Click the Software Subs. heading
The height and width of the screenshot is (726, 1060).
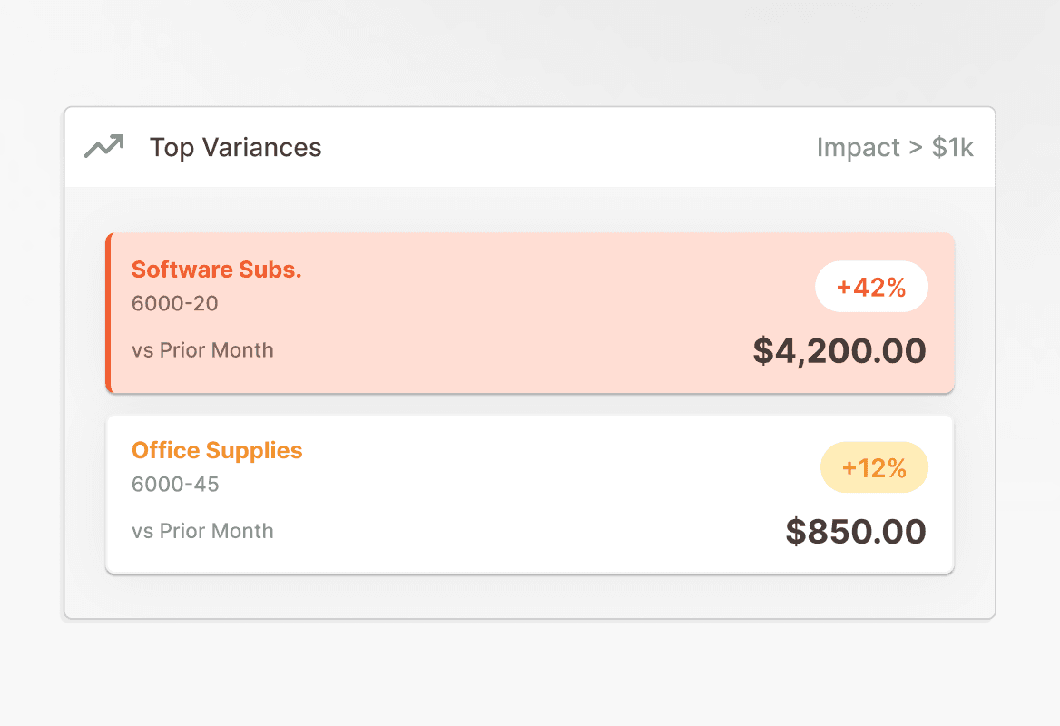pyautogui.click(x=216, y=270)
